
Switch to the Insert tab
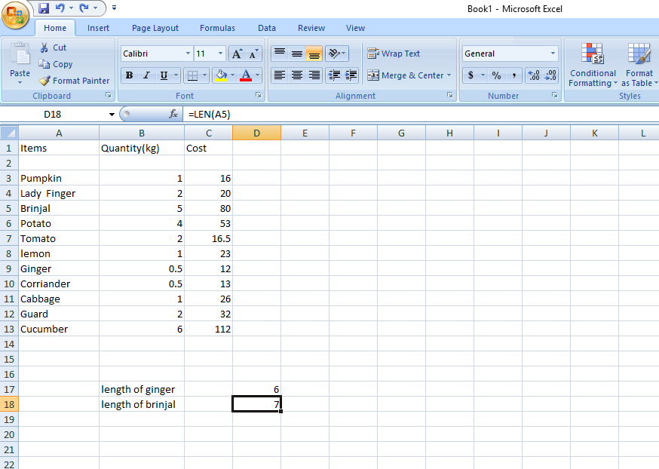tap(98, 28)
